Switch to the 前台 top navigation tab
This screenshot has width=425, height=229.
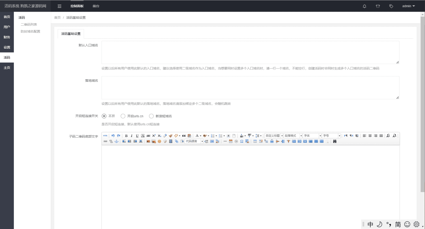(96, 6)
